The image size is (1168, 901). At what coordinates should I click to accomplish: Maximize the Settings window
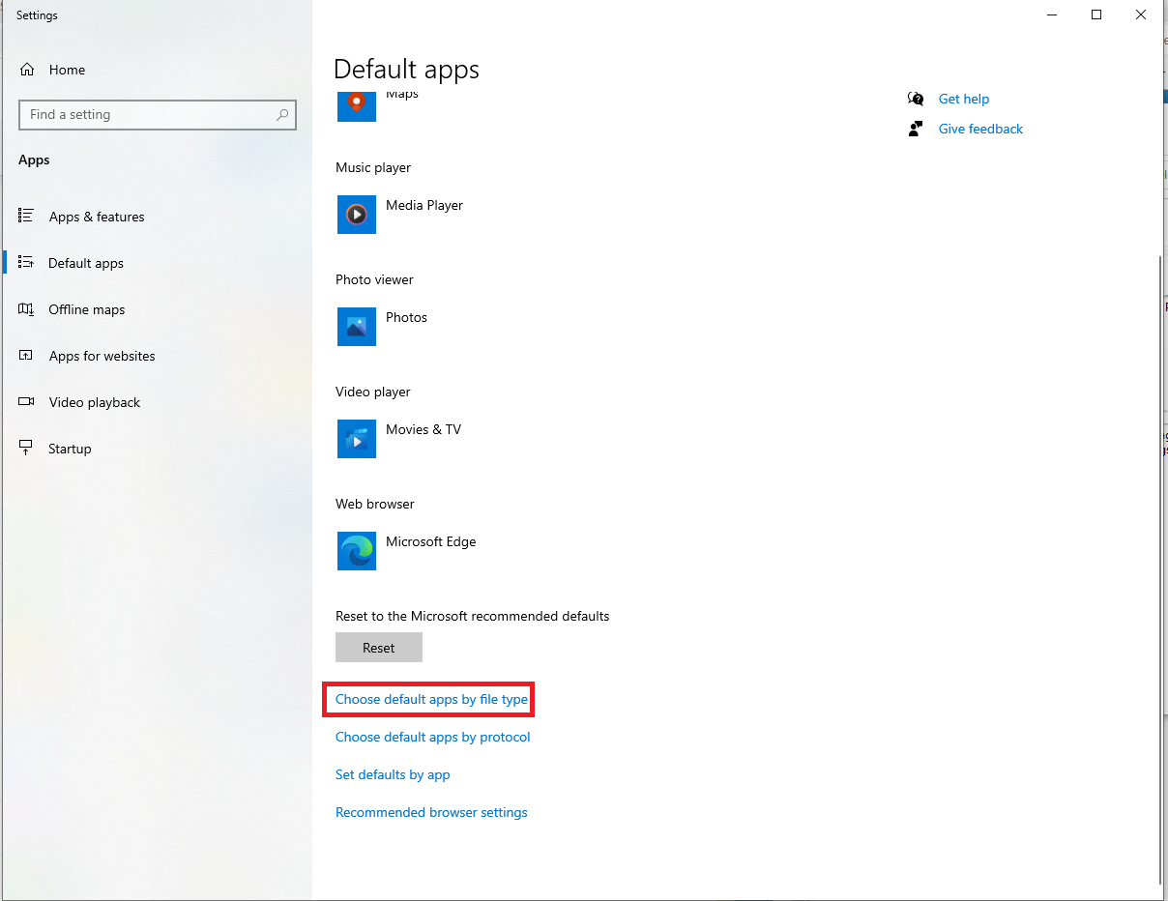pyautogui.click(x=1096, y=15)
